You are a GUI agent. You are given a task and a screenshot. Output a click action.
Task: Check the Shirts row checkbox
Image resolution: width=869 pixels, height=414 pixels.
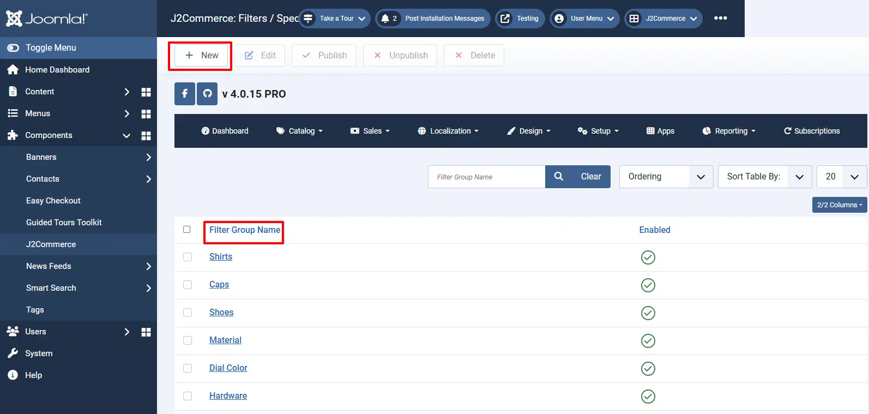click(x=188, y=257)
